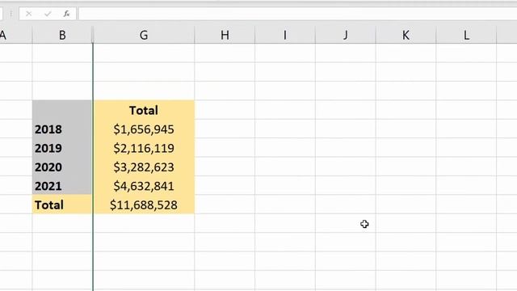Select column G header
517x291 pixels.
(x=144, y=35)
